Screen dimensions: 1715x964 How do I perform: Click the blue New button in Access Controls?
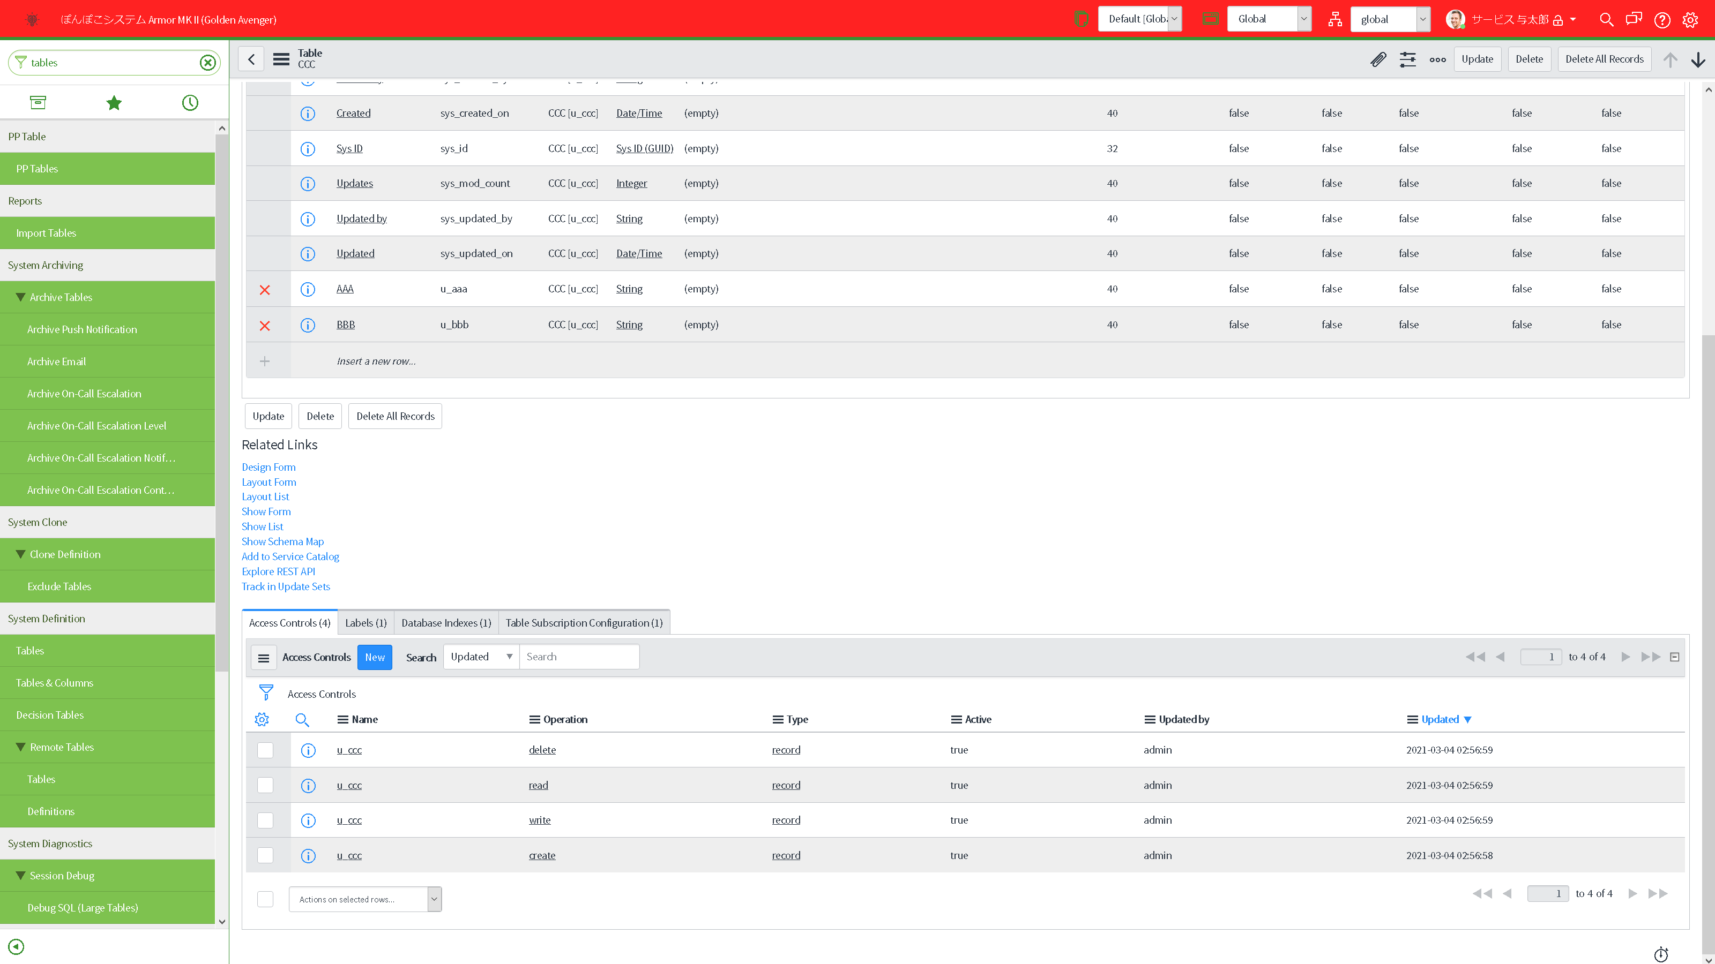click(x=374, y=657)
